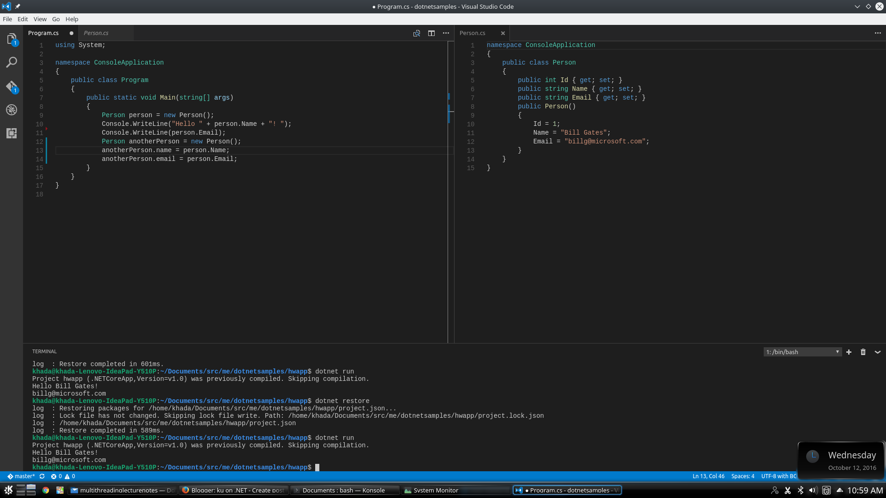This screenshot has height=498, width=886.
Task: Open the Go menu
Action: 56,19
